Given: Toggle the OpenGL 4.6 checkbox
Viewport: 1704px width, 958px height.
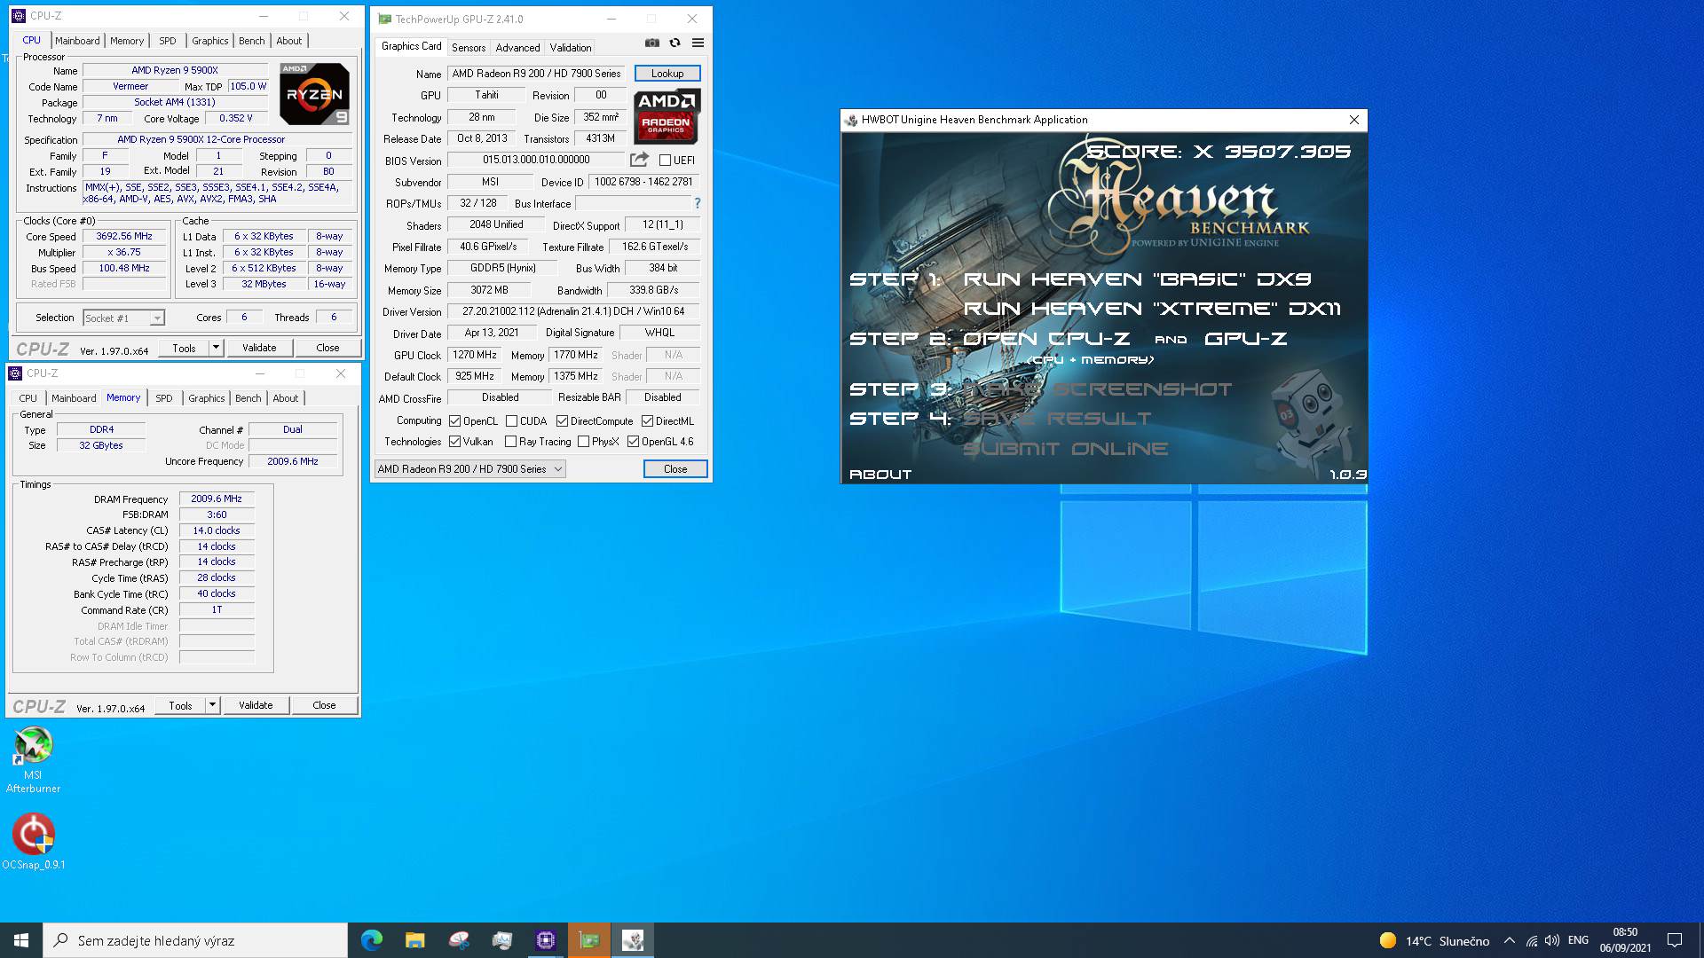Looking at the screenshot, I should [633, 441].
